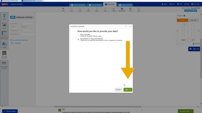Click the dialog help question mark
Viewport: 202px width, 113px height.
[126, 26]
